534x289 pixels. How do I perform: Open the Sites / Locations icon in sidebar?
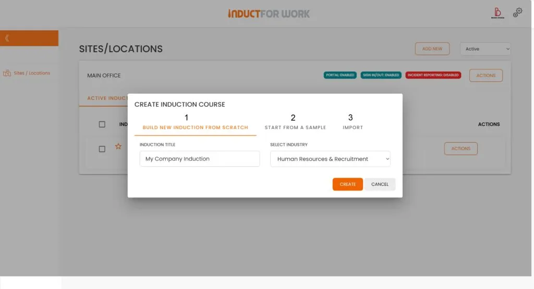pyautogui.click(x=7, y=73)
